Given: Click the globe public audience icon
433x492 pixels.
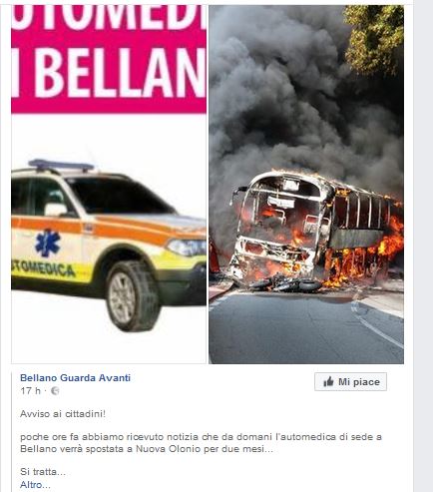Looking at the screenshot, I should point(55,391).
